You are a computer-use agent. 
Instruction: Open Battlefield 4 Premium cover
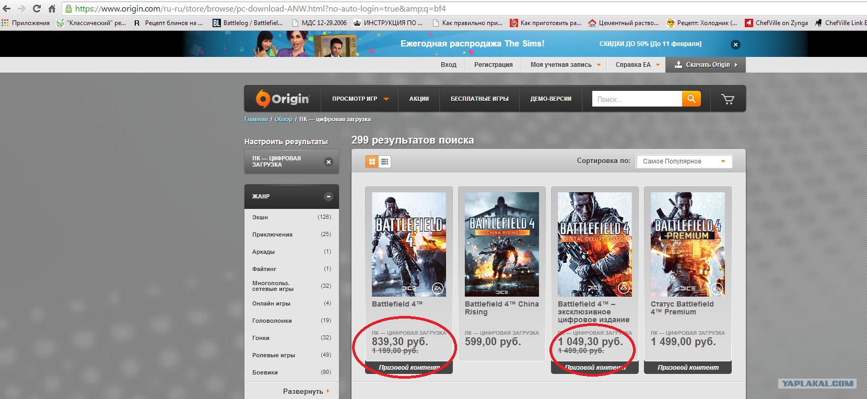click(688, 244)
